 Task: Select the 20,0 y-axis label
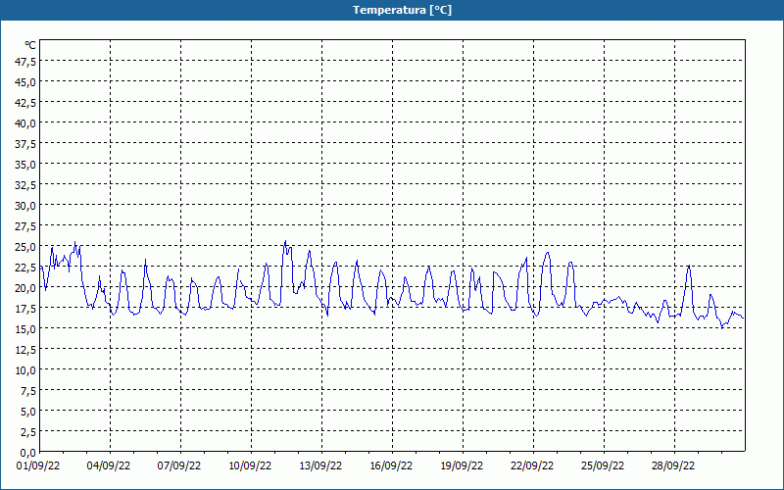click(25, 288)
